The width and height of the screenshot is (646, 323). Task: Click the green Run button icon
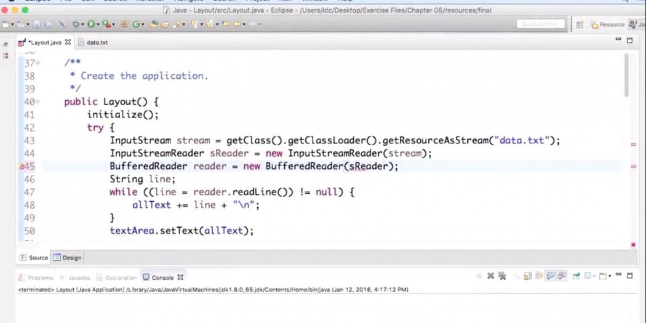91,25
